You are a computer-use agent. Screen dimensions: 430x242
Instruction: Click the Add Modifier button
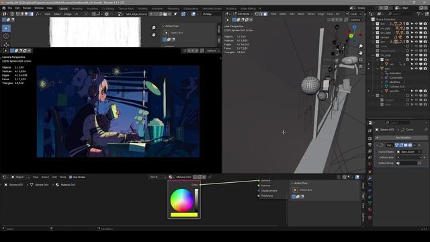click(x=401, y=137)
